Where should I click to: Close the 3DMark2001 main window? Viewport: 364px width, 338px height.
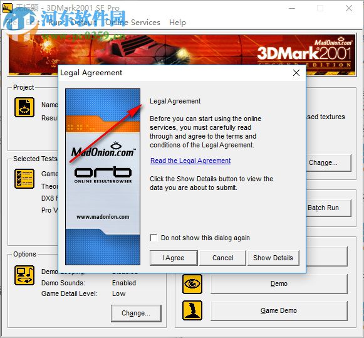[349, 8]
